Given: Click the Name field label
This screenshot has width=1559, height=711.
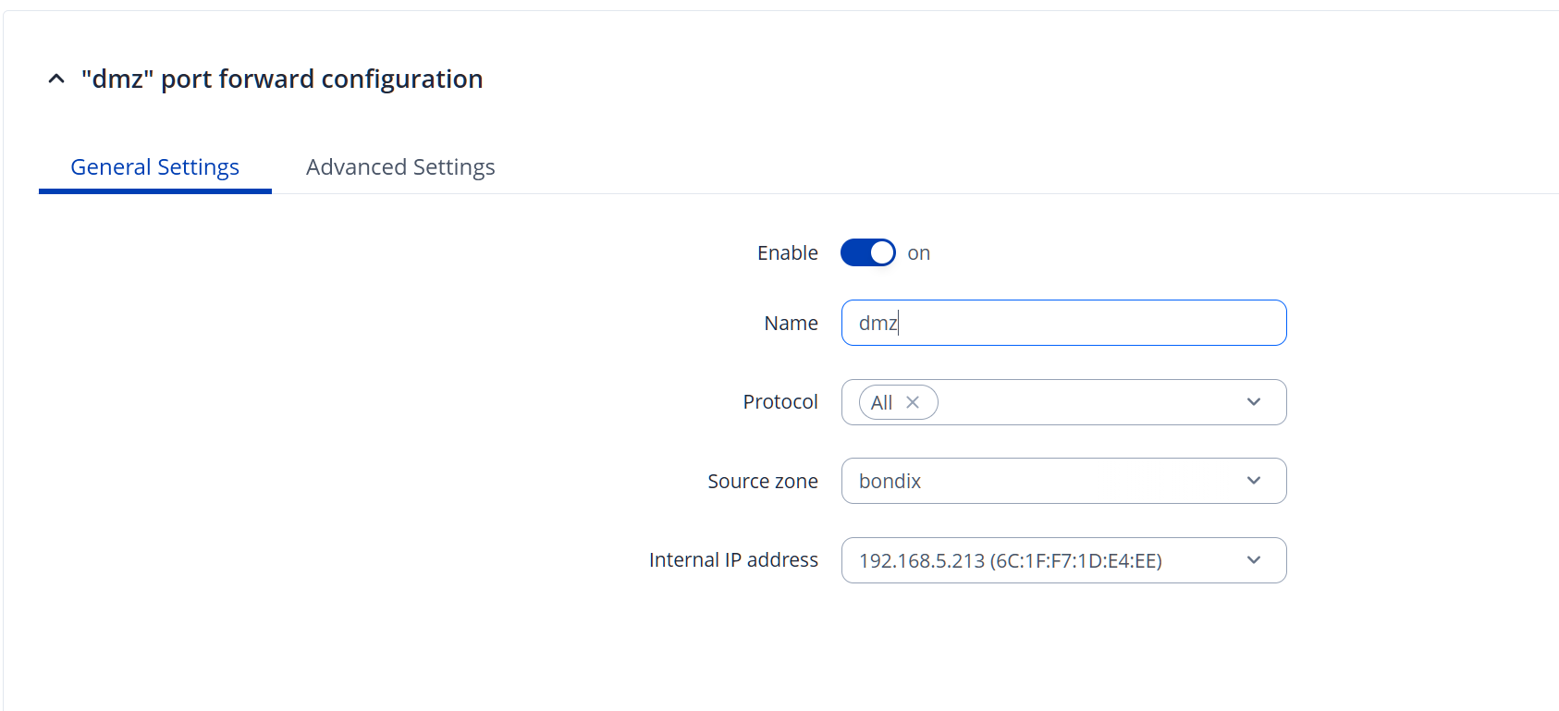Looking at the screenshot, I should 791,324.
